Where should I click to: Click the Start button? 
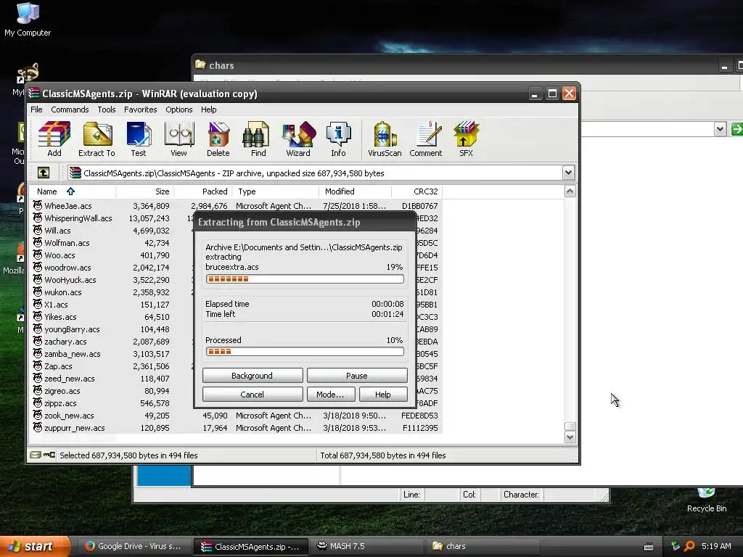[x=35, y=547]
